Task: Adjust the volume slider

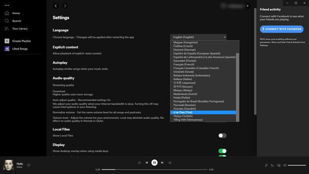Action: point(297,165)
